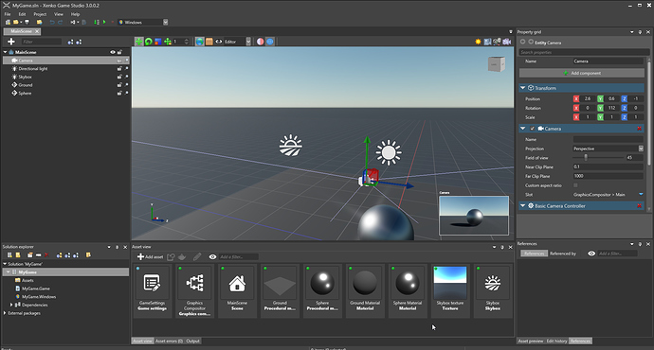The height and width of the screenshot is (350, 654).
Task: Select the scale gizmo tool
Action: 158,42
